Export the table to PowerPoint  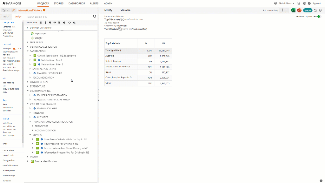299,10
